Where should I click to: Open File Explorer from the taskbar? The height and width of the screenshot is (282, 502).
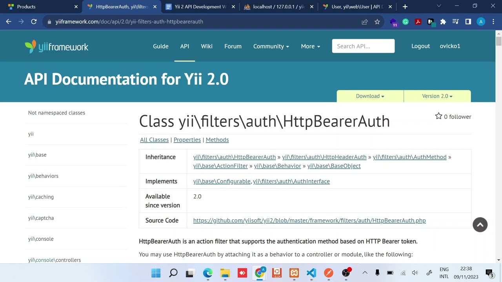click(x=225, y=273)
